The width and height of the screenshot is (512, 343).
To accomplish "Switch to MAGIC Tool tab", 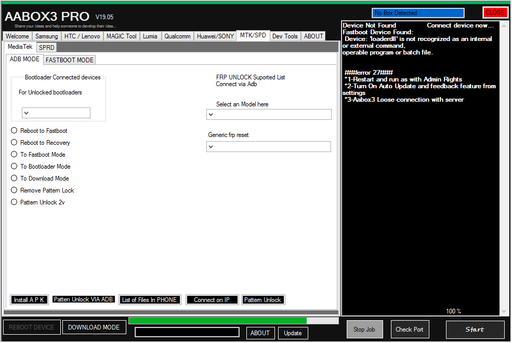I will 122,36.
